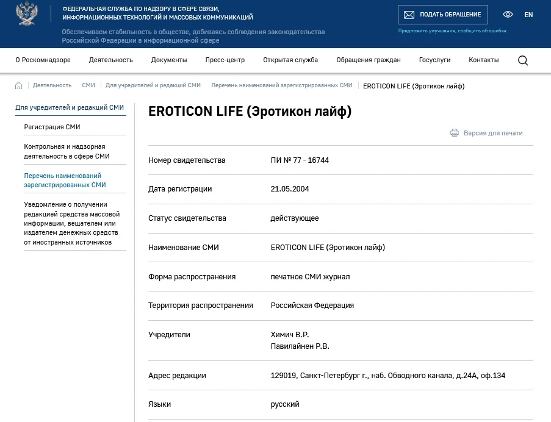Open the Контакты menu item
The width and height of the screenshot is (551, 422).
483,60
